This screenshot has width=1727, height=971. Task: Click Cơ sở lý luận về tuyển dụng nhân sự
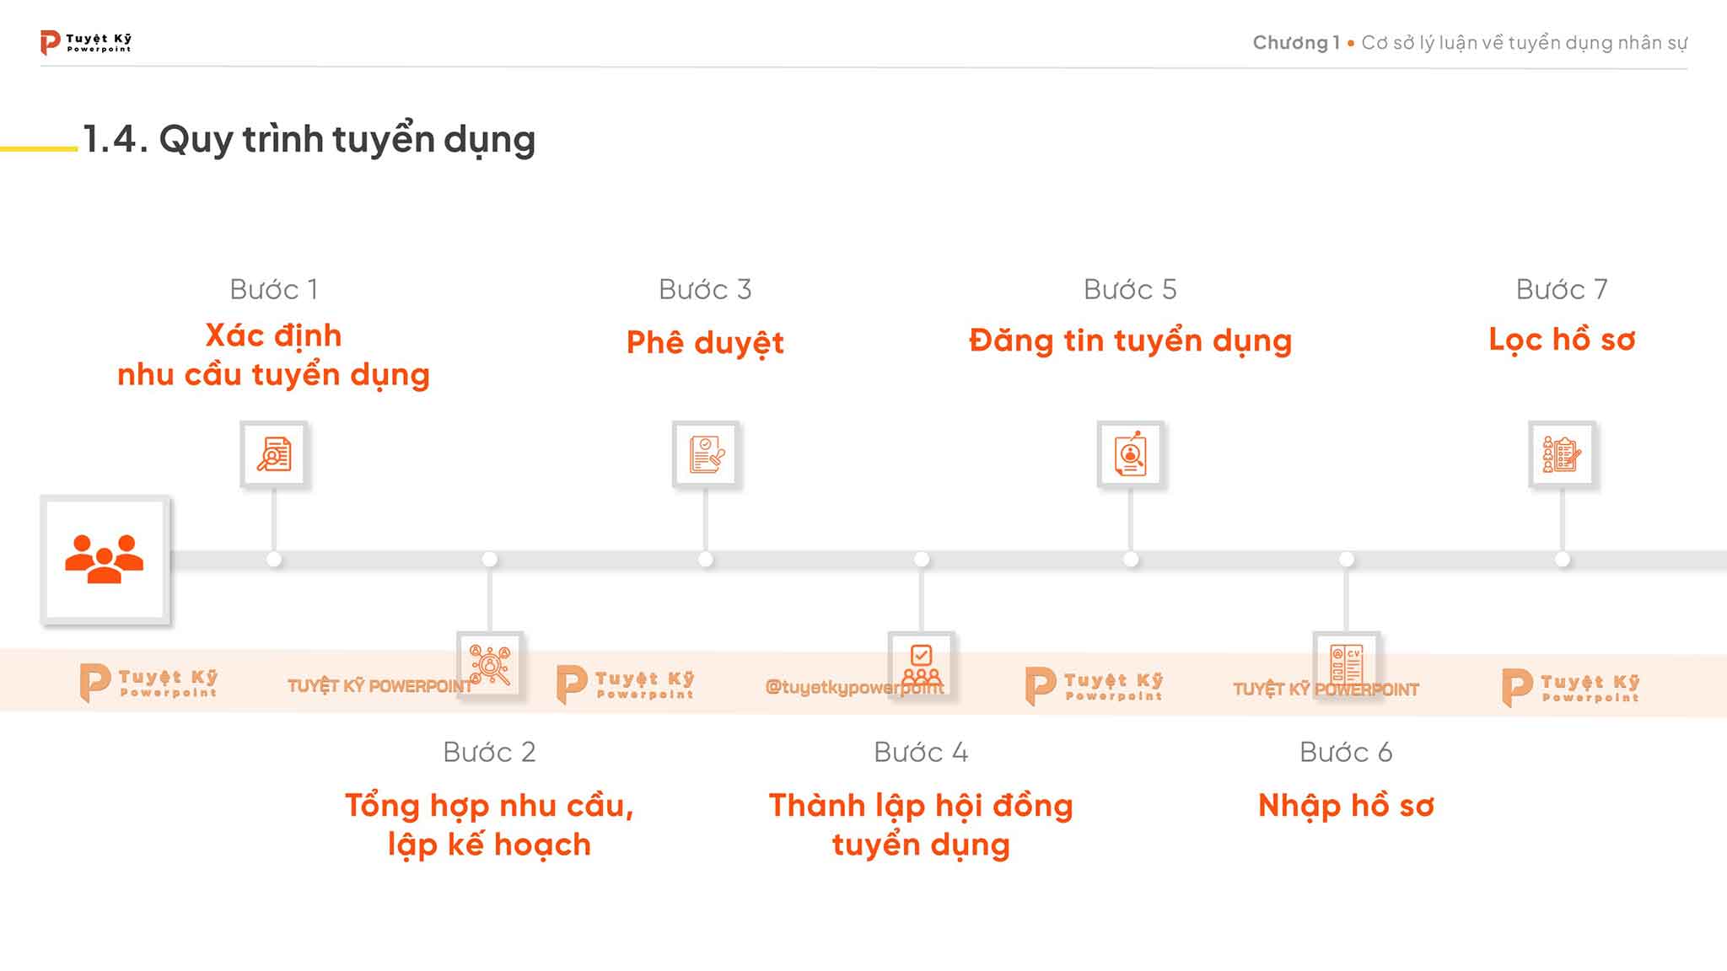(x=1525, y=42)
